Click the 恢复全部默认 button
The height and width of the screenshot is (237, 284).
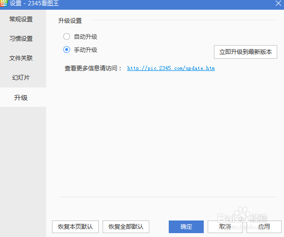click(126, 227)
